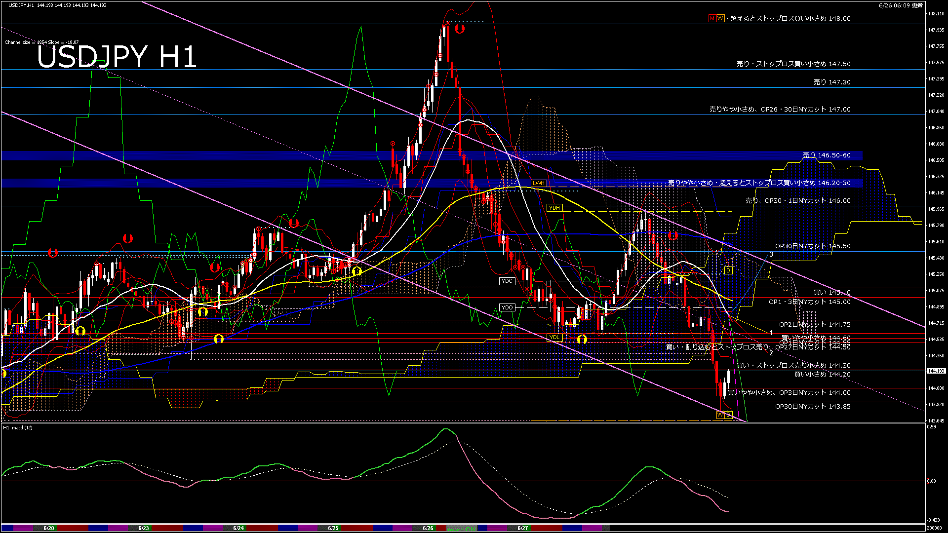Click the MACD scale value 0.59
Image resolution: width=948 pixels, height=533 pixels.
(931, 427)
